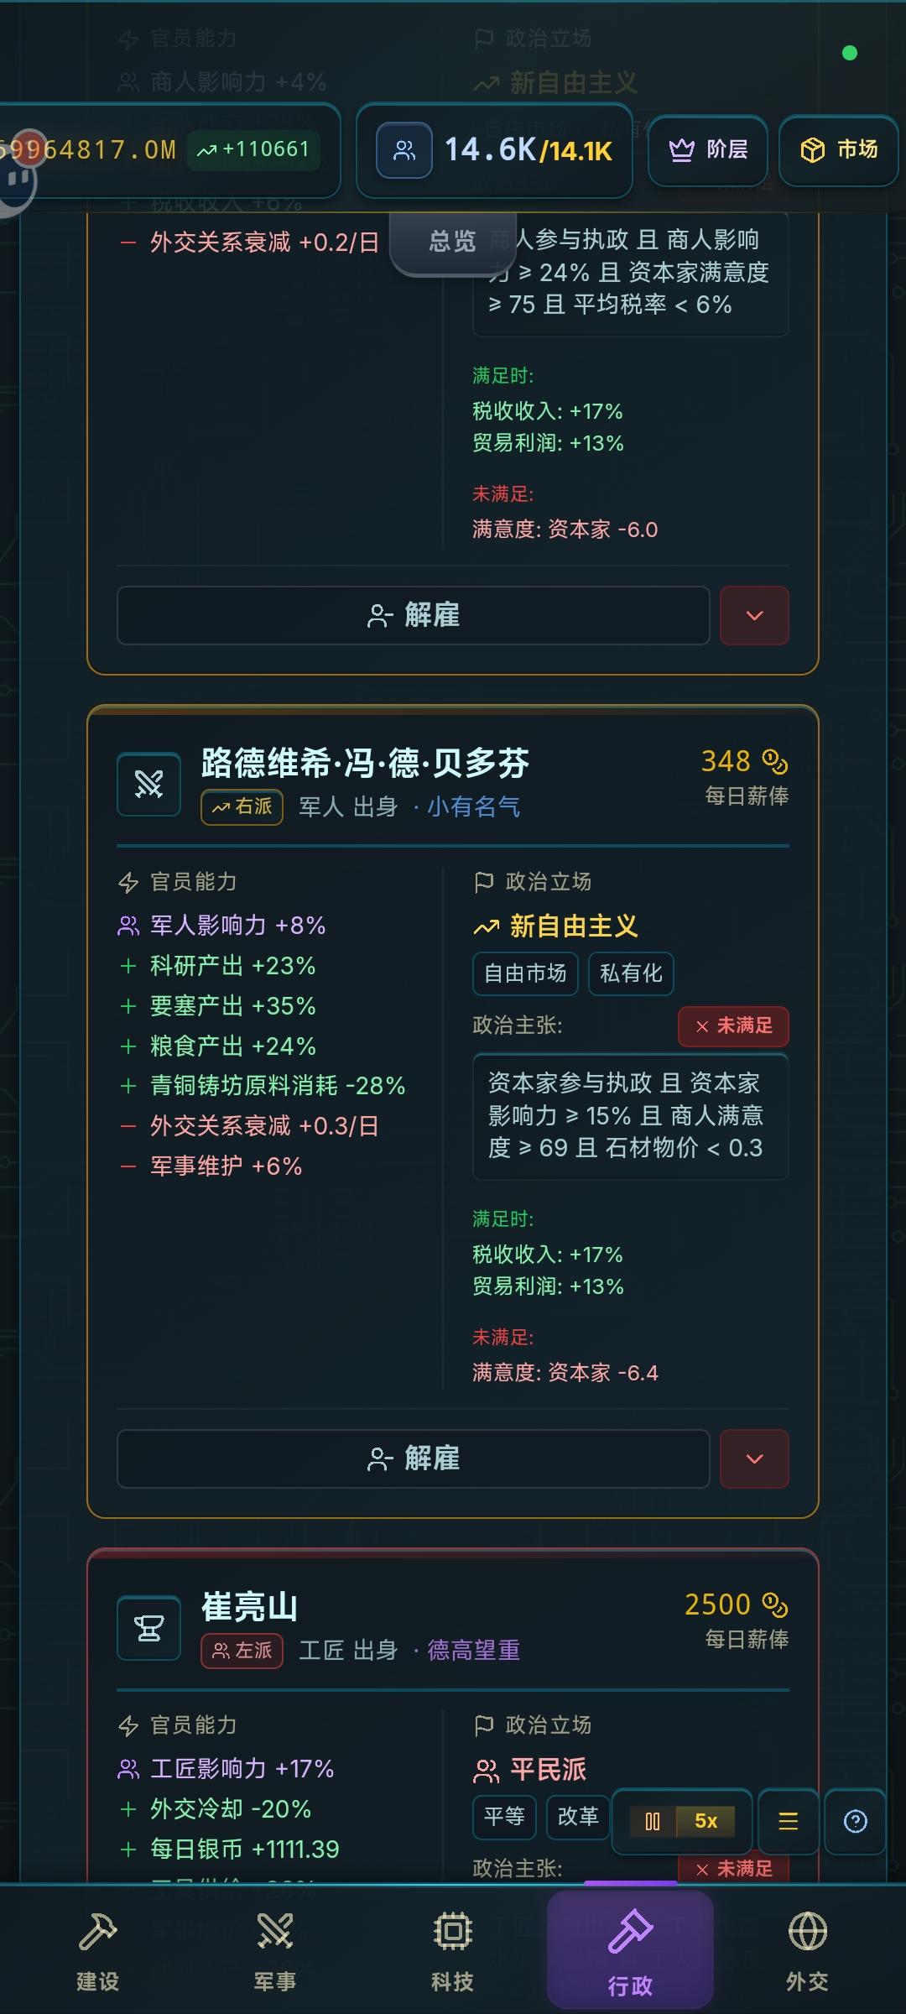Open the population panel icon
The height and width of the screenshot is (2014, 906).
404,150
